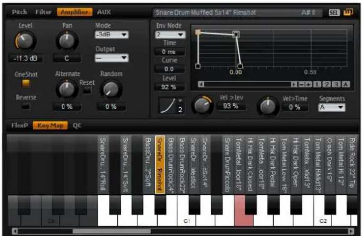Select the BassDru 2"Soft mapping

tap(148, 164)
